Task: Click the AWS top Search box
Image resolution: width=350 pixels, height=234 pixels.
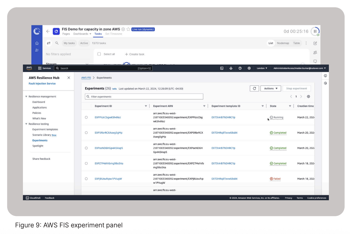Action: click(x=103, y=68)
